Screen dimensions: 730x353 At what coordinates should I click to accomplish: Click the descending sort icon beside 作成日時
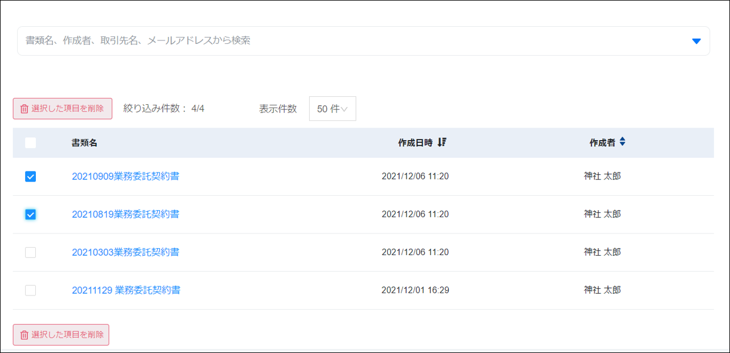click(442, 142)
